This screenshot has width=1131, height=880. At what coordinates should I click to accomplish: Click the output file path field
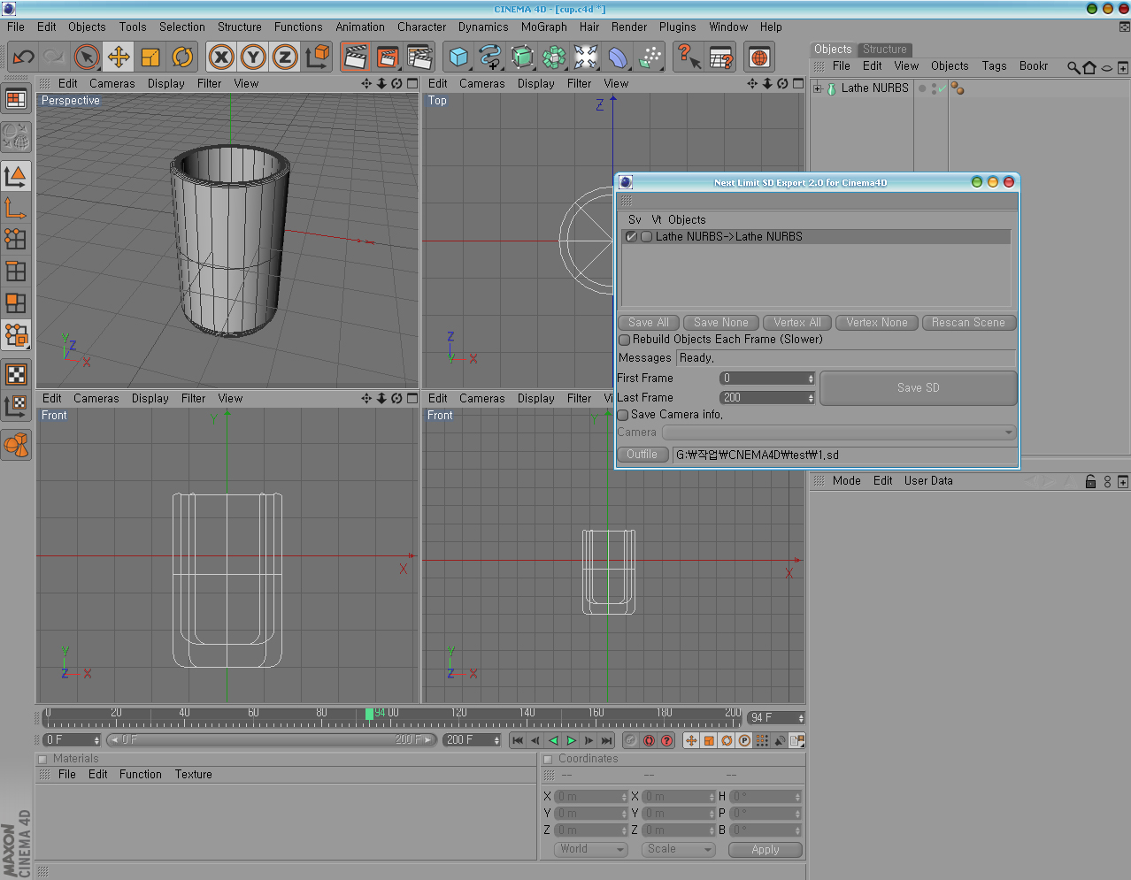844,455
